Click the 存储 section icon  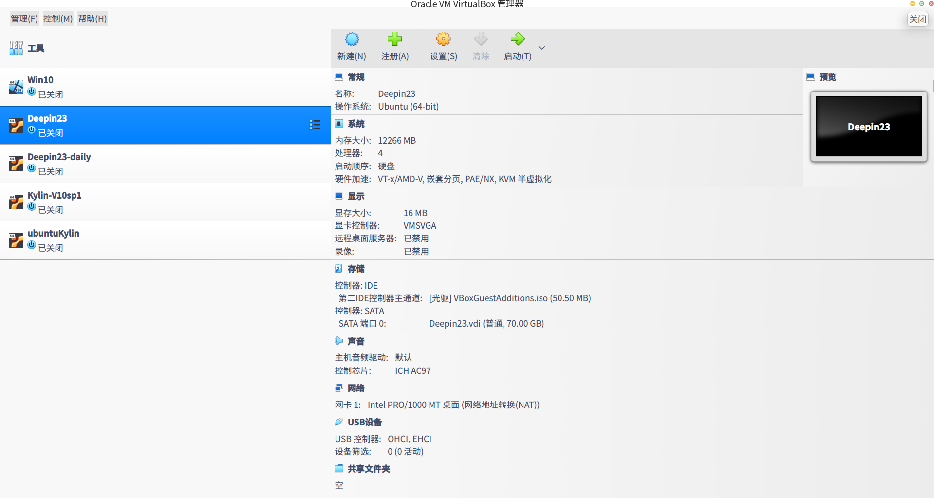click(x=339, y=268)
